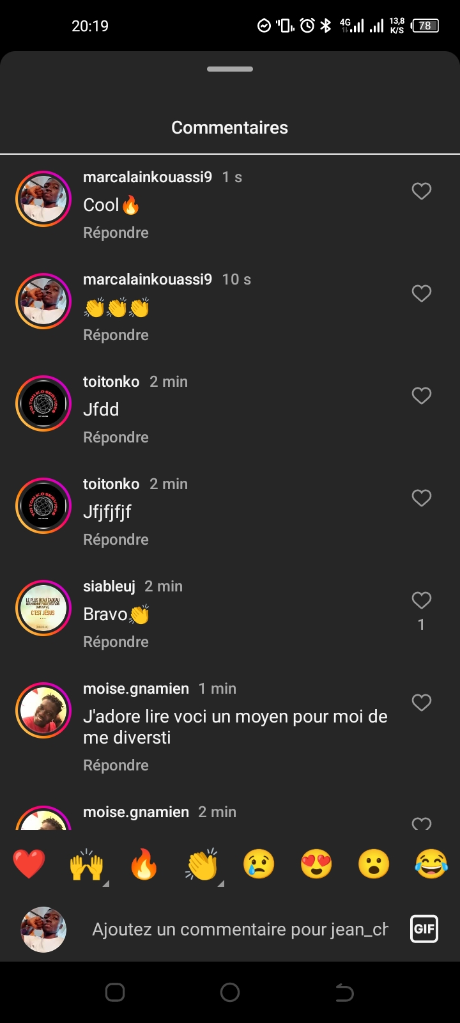This screenshot has width=460, height=1023.
Task: Reply to the "Jfjfjfjf" comment
Action: point(116,540)
